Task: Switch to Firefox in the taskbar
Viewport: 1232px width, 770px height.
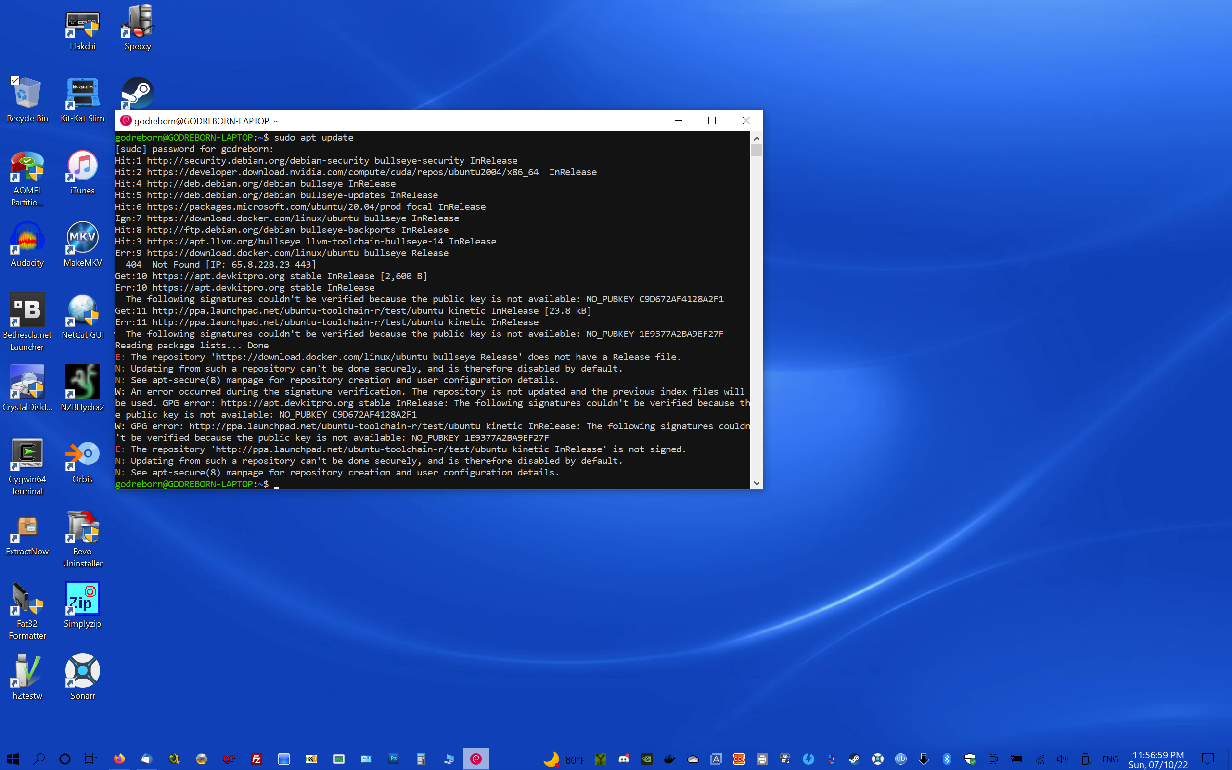Action: coord(119,759)
